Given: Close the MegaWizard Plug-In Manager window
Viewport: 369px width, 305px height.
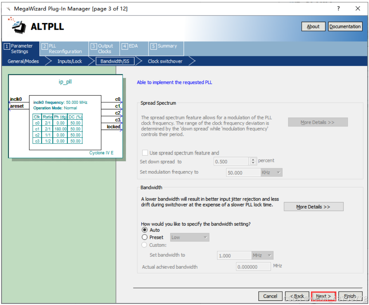Looking at the screenshot, I should click(358, 8).
